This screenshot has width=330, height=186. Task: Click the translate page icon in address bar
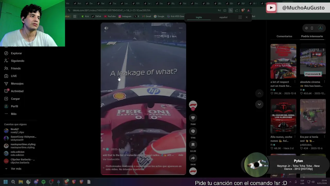(x=230, y=10)
